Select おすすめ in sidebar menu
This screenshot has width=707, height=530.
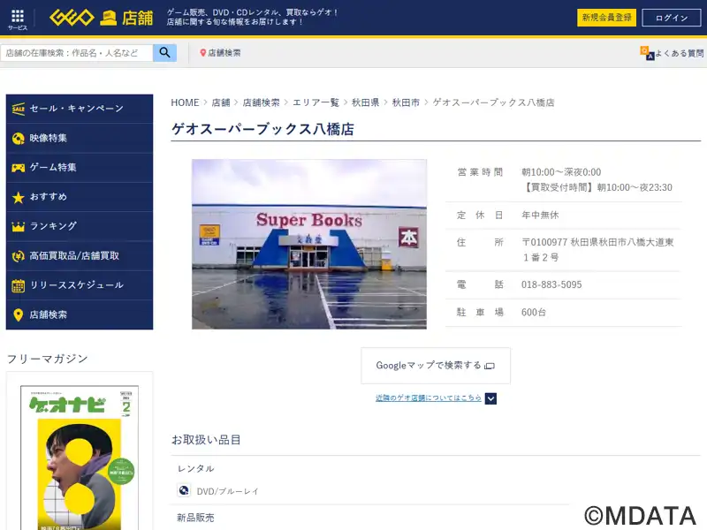[x=80, y=197]
